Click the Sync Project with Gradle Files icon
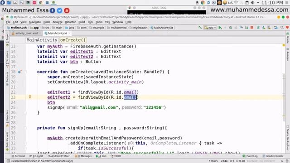Screen dimensions: 290x163 pos(258,28)
